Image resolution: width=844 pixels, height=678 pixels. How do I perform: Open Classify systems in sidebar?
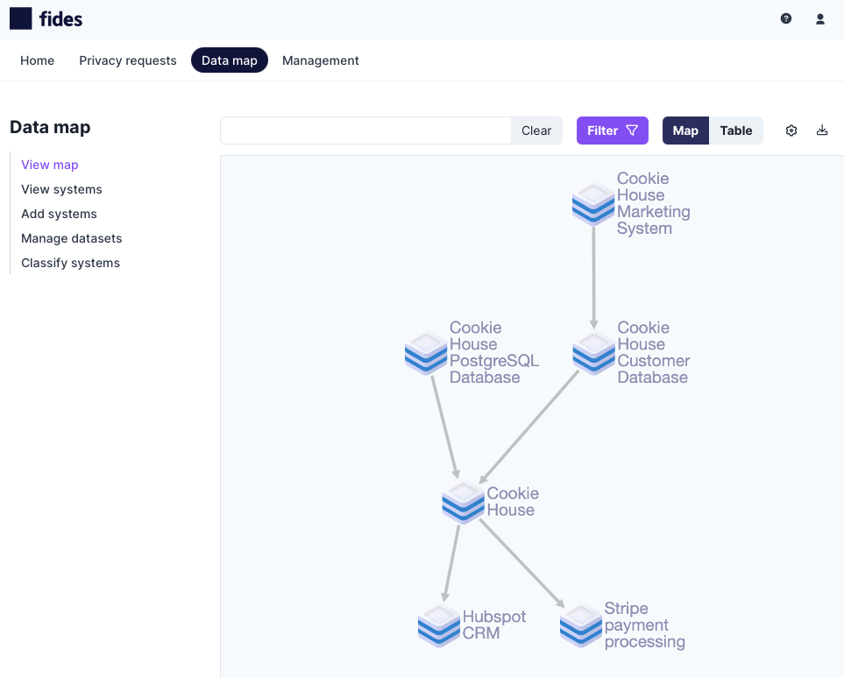70,263
